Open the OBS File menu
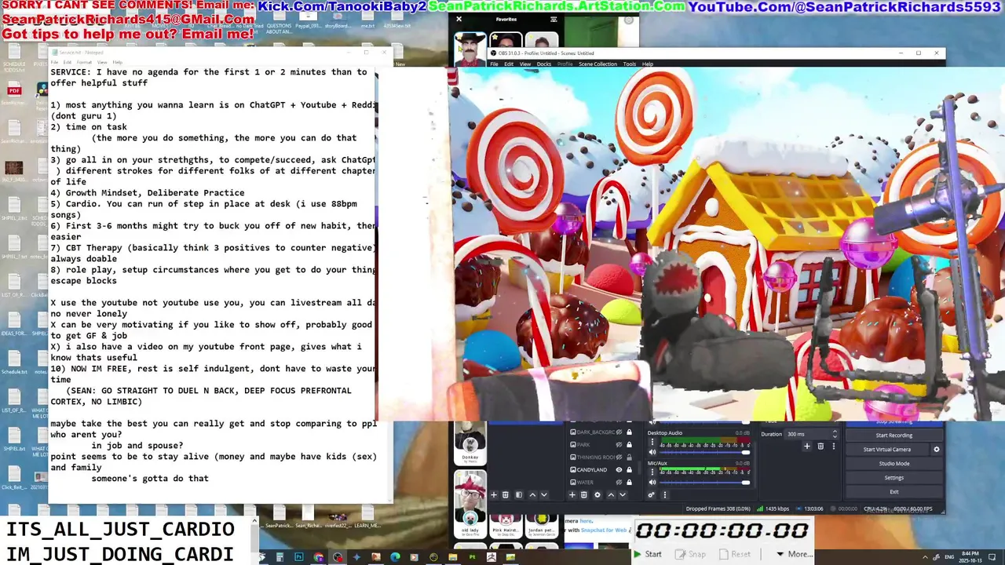1005x565 pixels. [494, 64]
